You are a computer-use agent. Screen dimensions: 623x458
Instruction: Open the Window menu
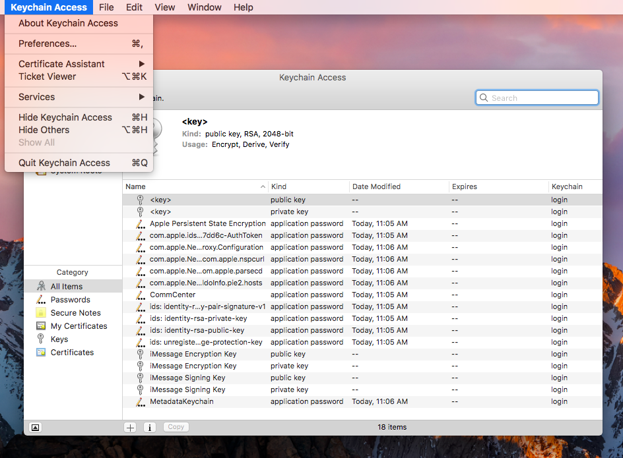pyautogui.click(x=205, y=7)
